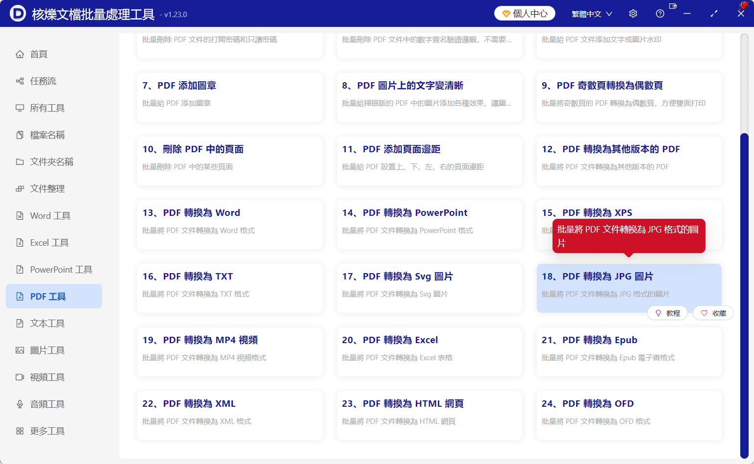Click the grid icon beside 更多工具
Image resolution: width=754 pixels, height=464 pixels.
pyautogui.click(x=20, y=431)
